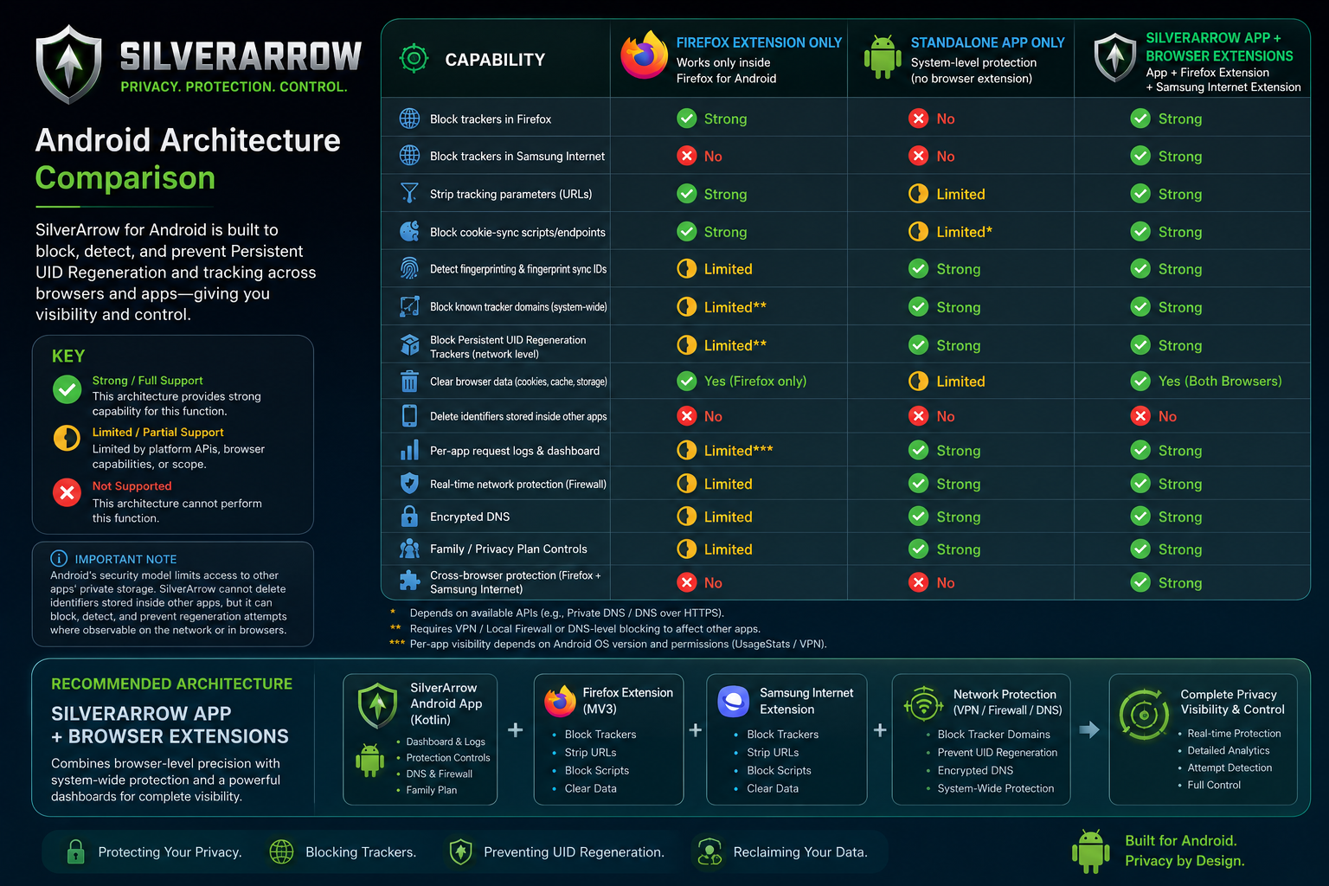This screenshot has width=1329, height=886.
Task: Click cookie icon beside Block cookie-sync scripts
Action: click(409, 231)
